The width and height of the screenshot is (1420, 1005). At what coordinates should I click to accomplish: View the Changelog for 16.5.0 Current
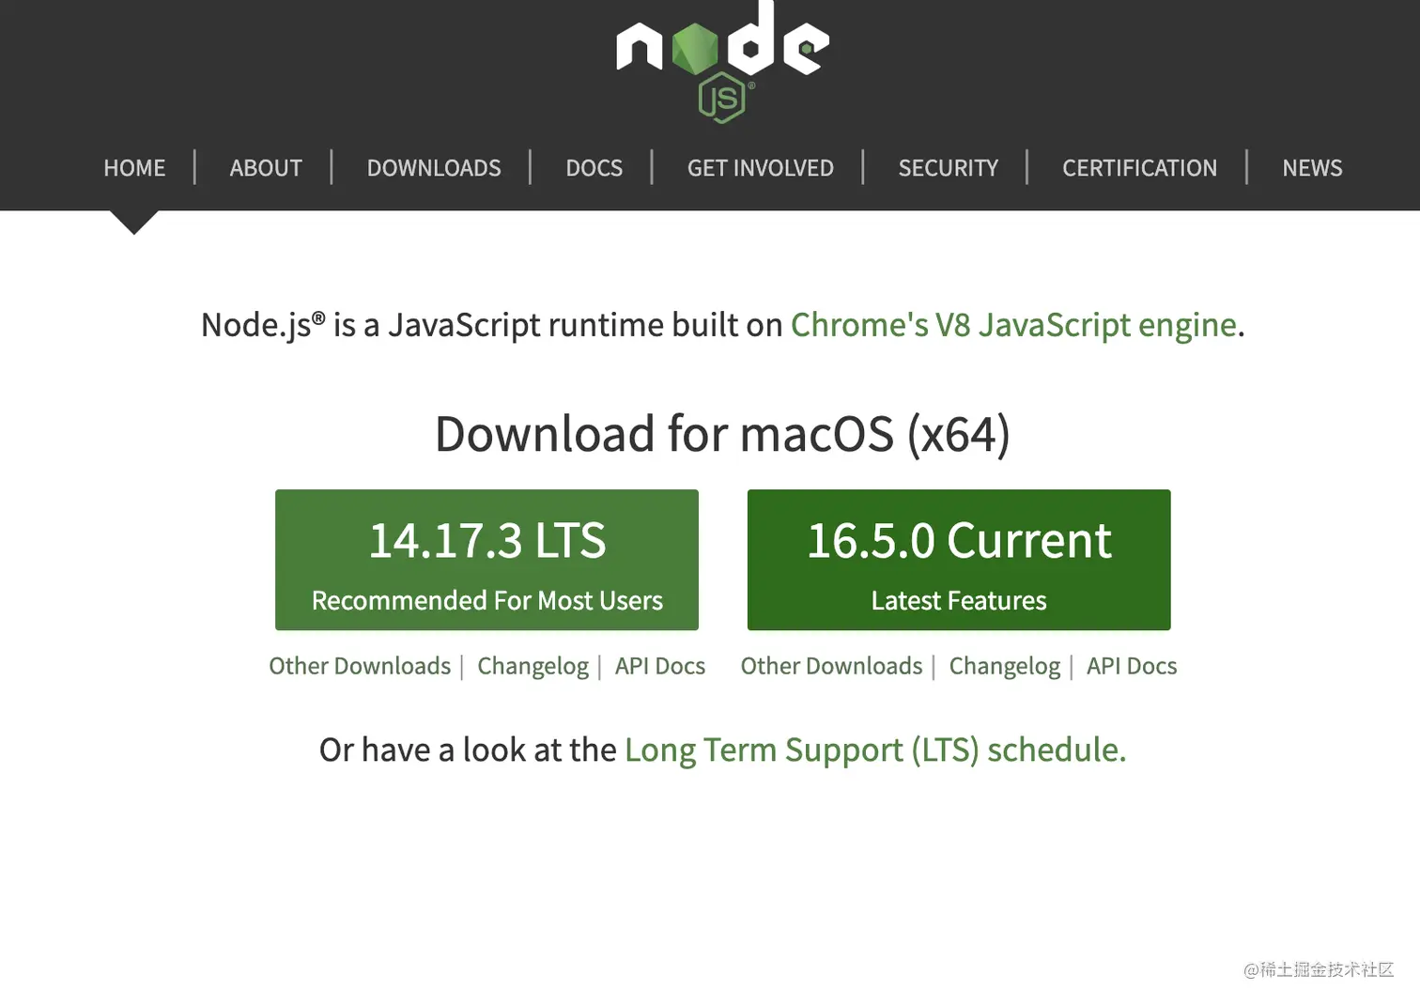click(x=1005, y=666)
